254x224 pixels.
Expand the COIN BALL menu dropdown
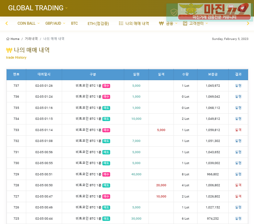pos(38,23)
